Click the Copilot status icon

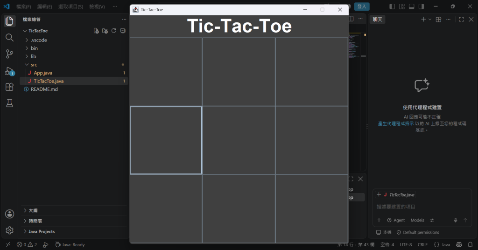coord(459,244)
